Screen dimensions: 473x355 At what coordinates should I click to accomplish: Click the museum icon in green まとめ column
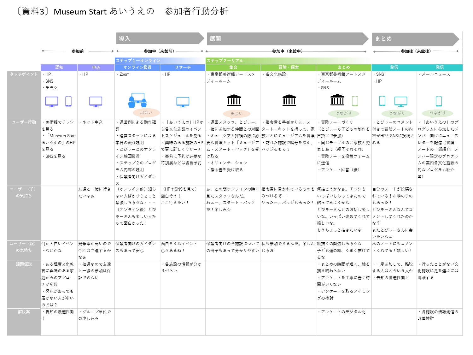pos(337,100)
